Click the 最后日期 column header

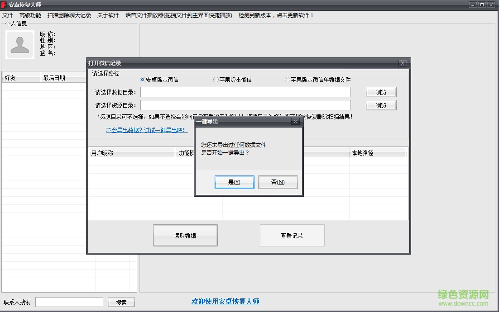click(x=54, y=77)
